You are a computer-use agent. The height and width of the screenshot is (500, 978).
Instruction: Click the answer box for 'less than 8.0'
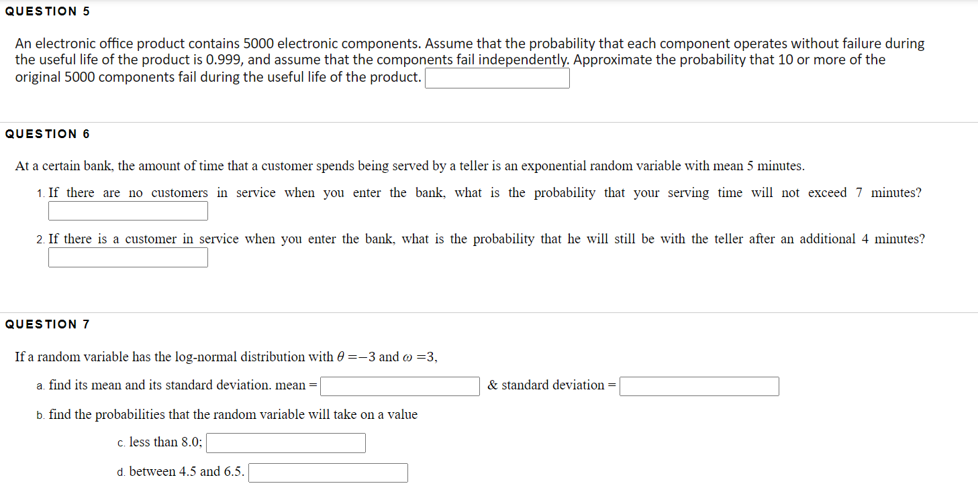[x=285, y=442]
